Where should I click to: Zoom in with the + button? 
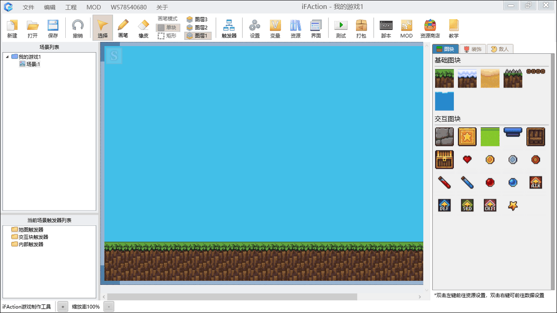tap(63, 306)
